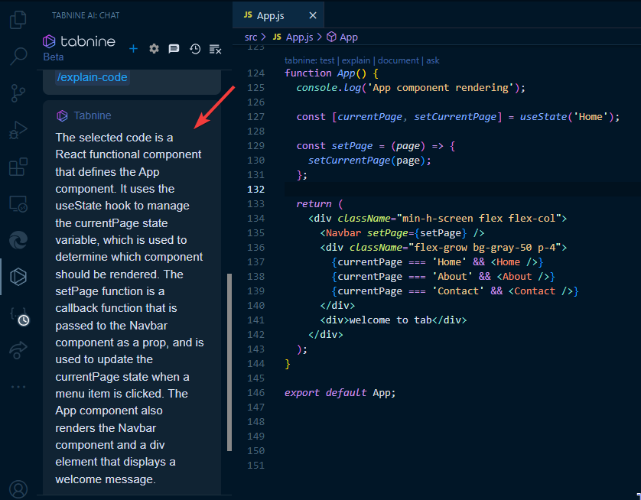Click 'const setPage' on line 129
The width and height of the screenshot is (641, 500).
[334, 146]
